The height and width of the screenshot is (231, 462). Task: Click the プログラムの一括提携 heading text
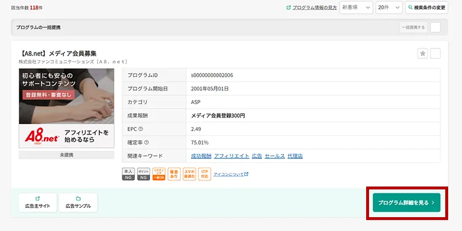(38, 27)
